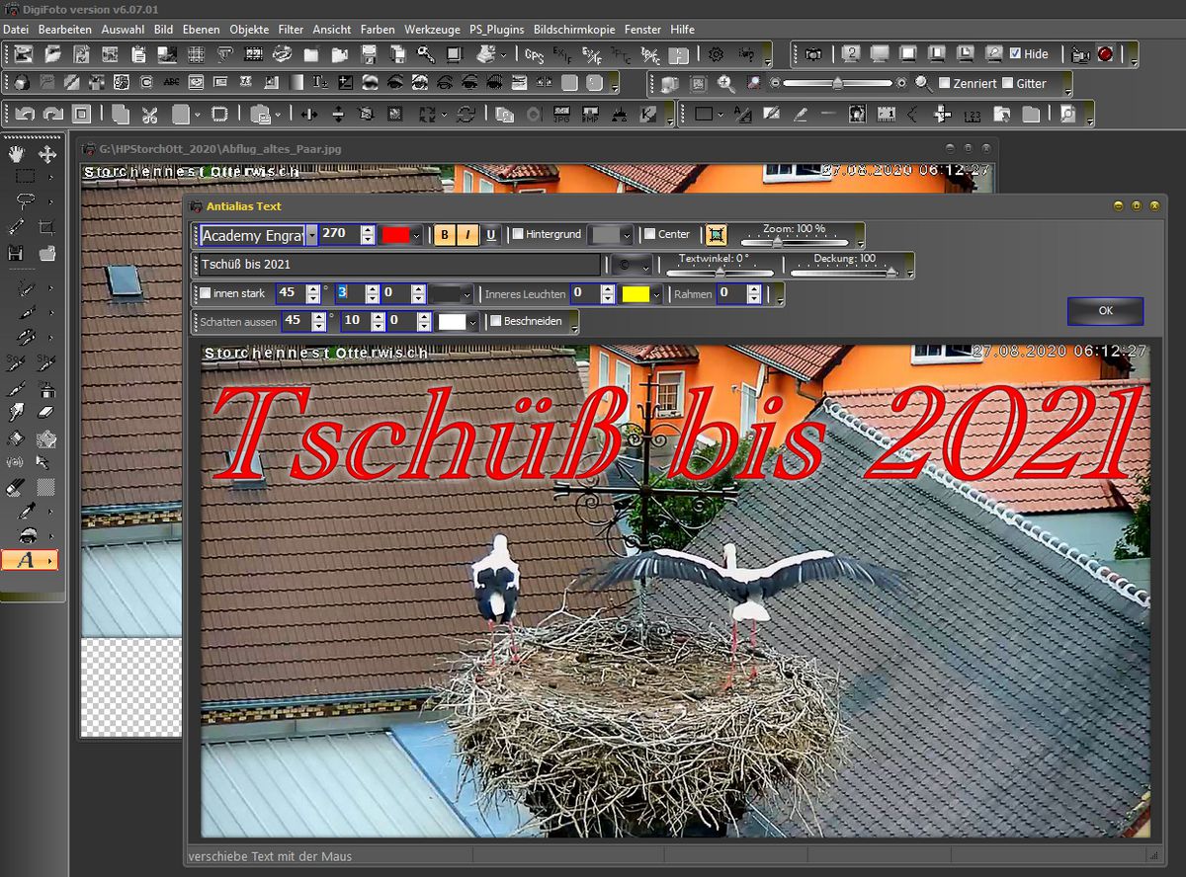The image size is (1186, 877).
Task: Pick the Eraser tool
Action: 46,413
